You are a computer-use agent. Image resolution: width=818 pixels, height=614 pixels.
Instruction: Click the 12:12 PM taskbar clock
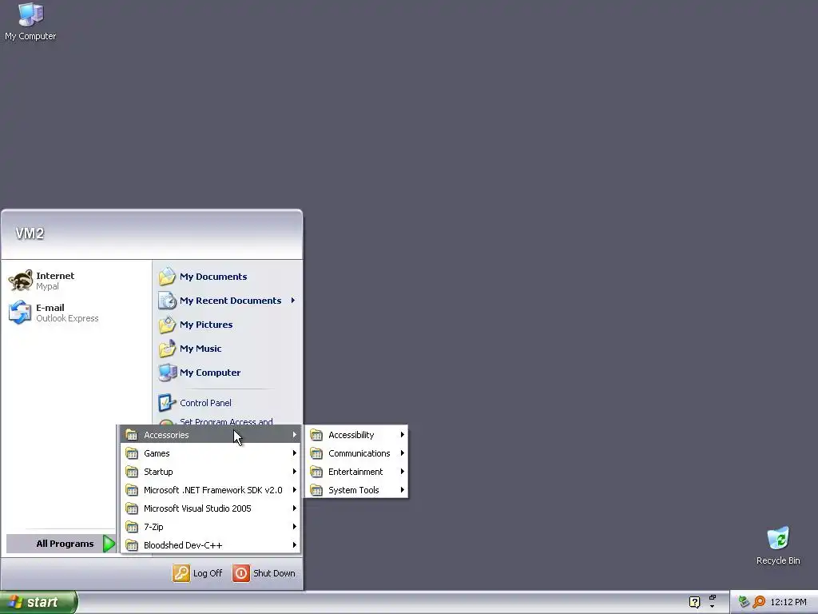tap(788, 603)
